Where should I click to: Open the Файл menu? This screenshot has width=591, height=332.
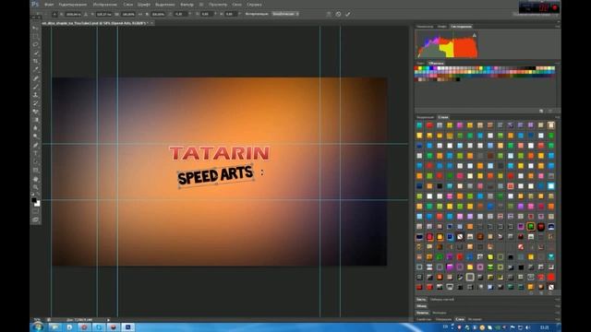click(49, 5)
